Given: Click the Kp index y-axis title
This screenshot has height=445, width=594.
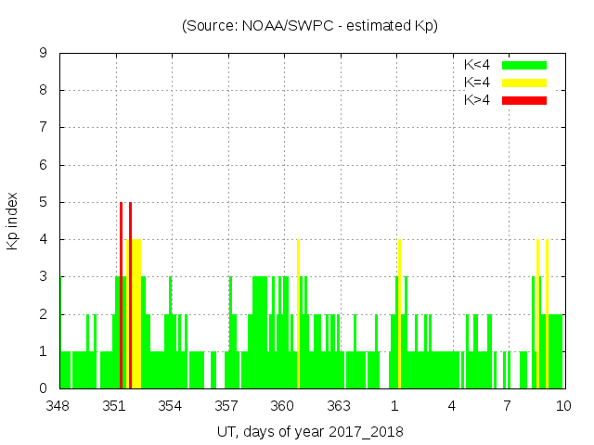Looking at the screenshot, I should pyautogui.click(x=13, y=221).
